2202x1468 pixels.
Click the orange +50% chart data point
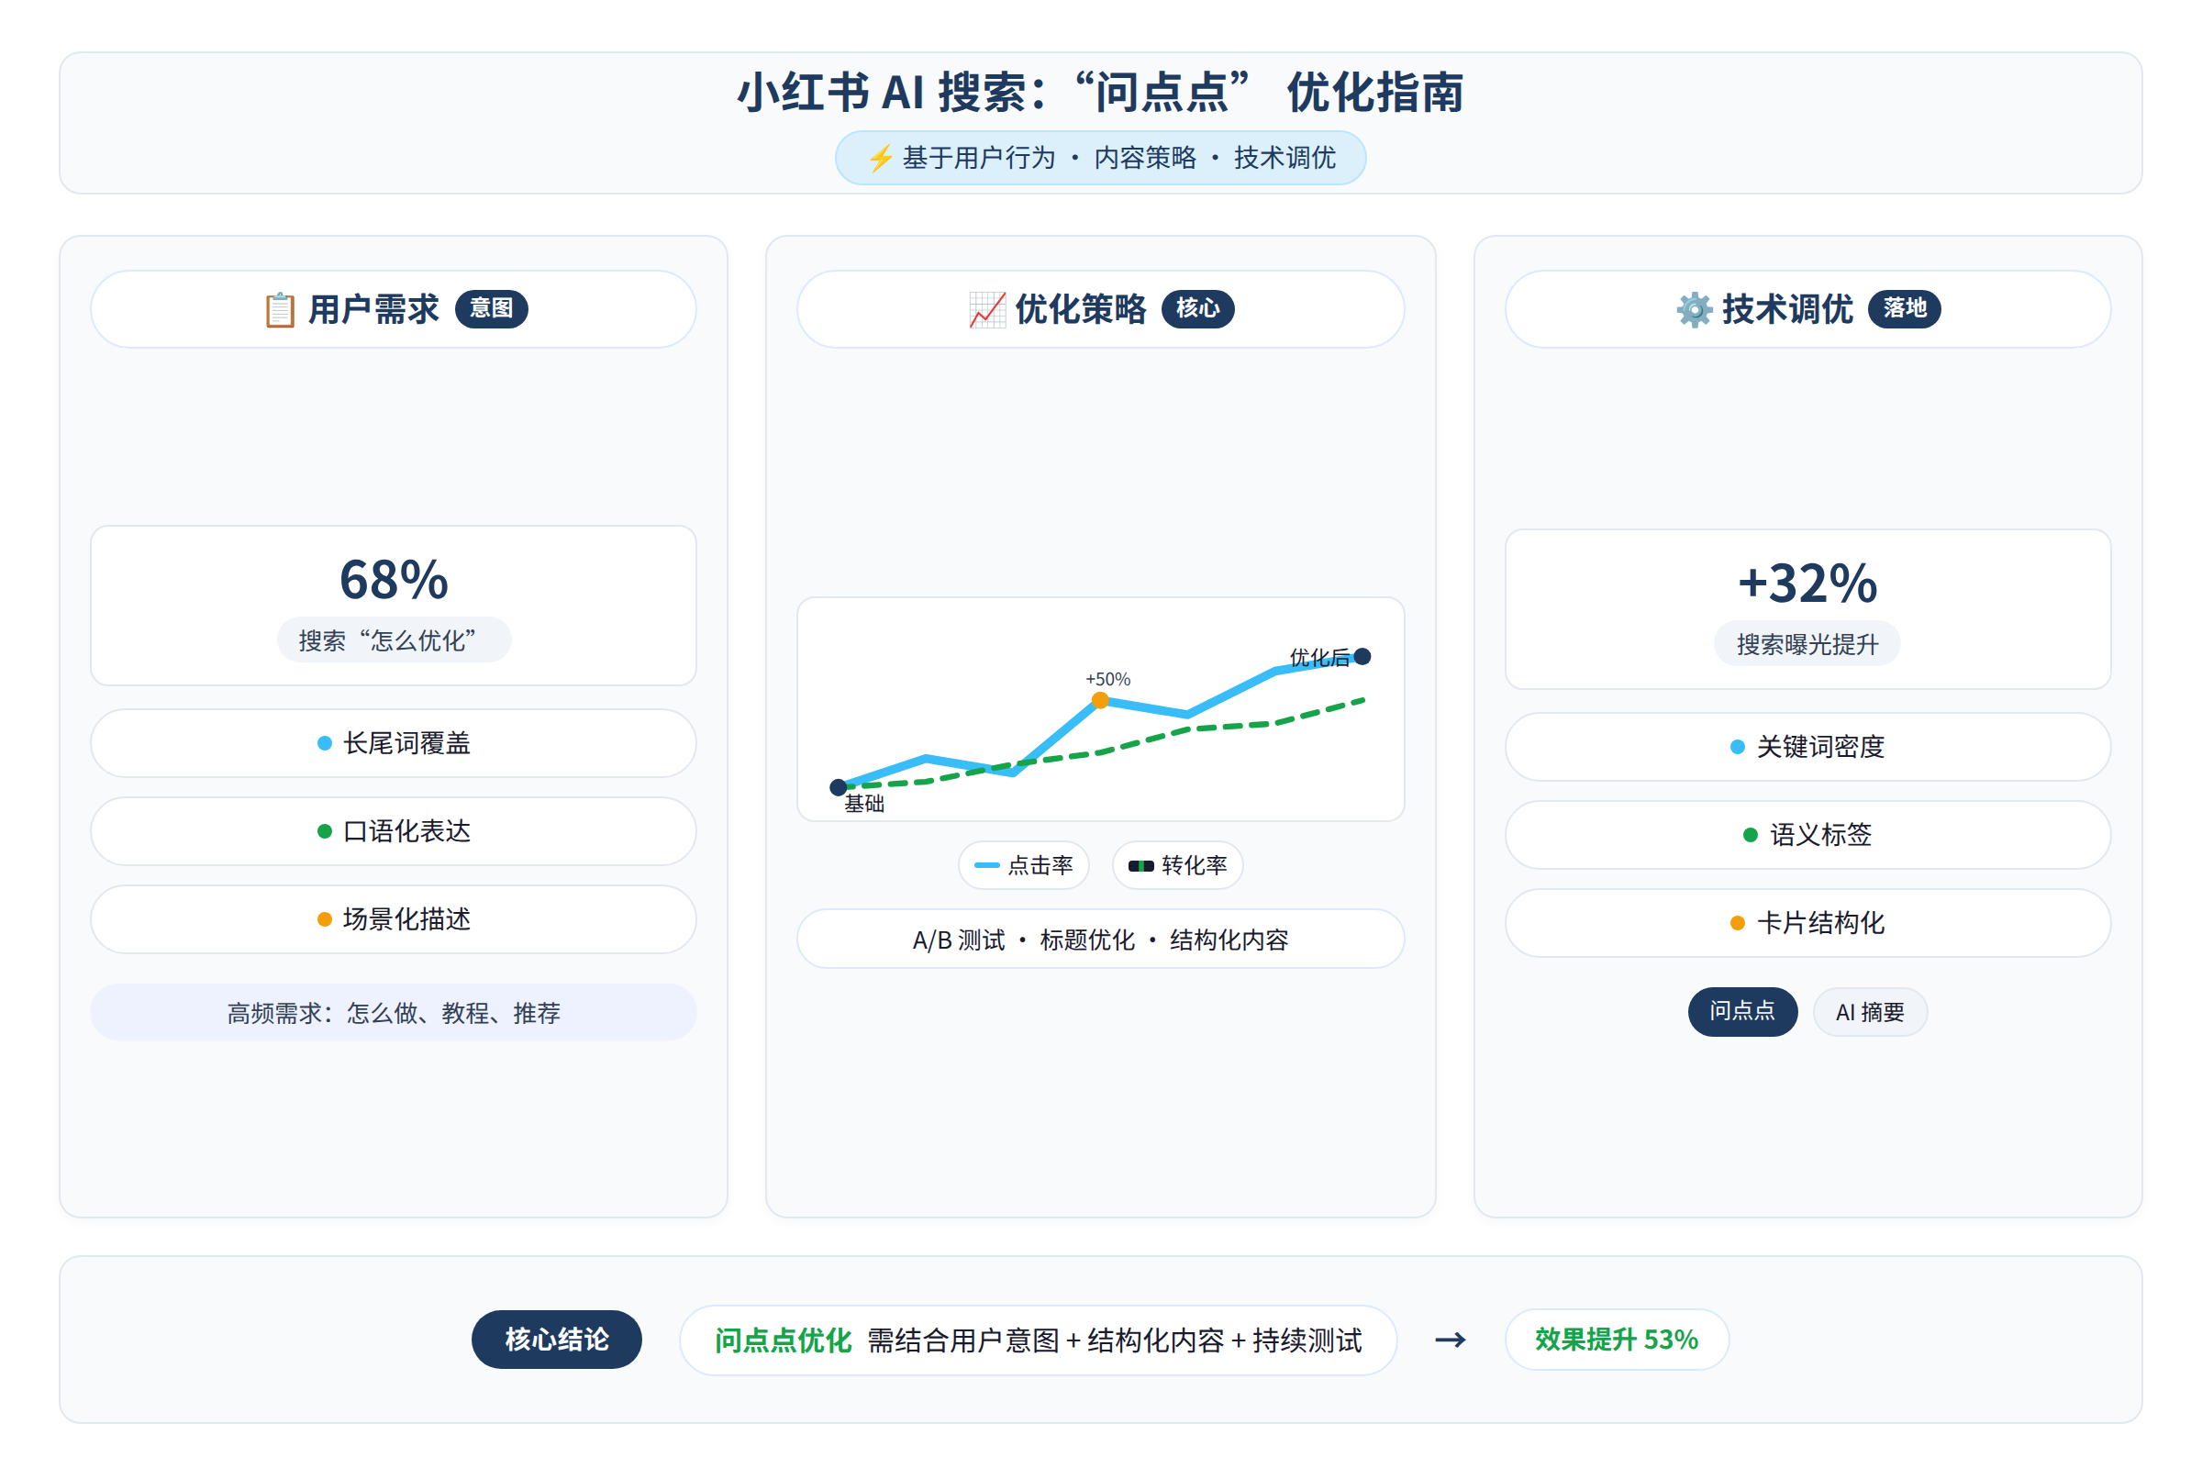[1101, 700]
